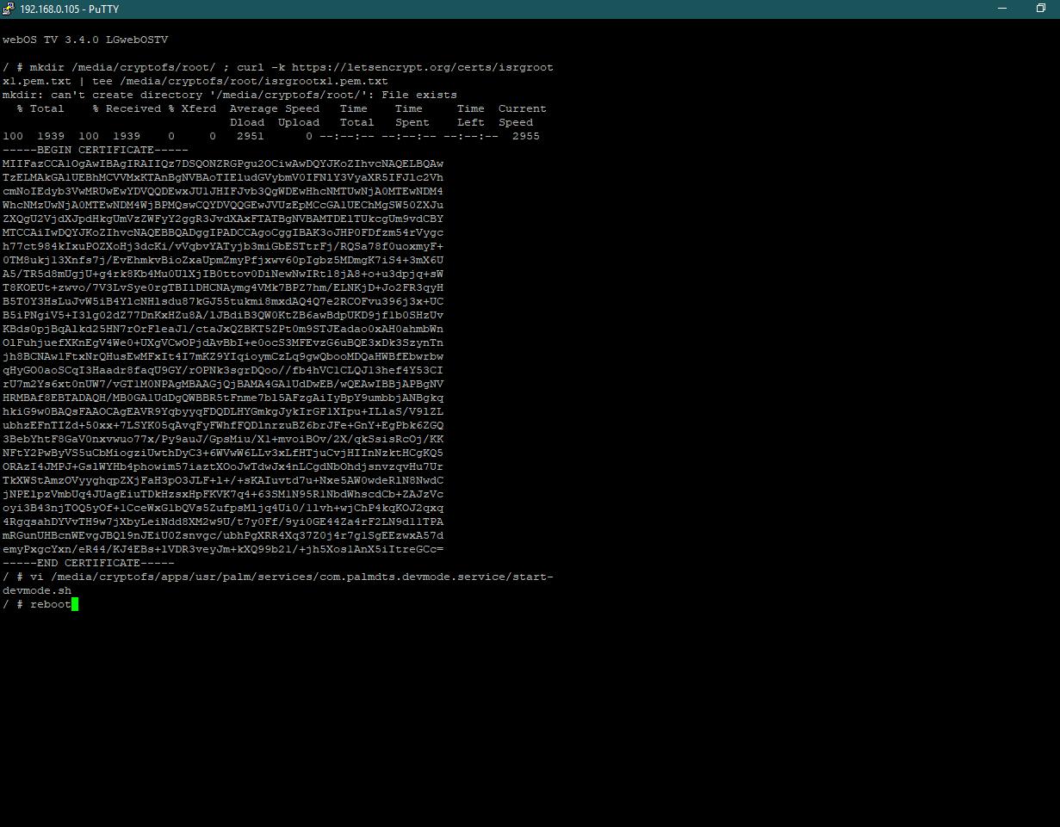The height and width of the screenshot is (827, 1060).
Task: Click the 'reboot' command text
Action: coord(51,604)
